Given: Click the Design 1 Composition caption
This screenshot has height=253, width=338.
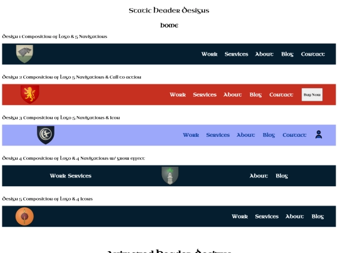Looking at the screenshot, I should pyautogui.click(x=54, y=36).
